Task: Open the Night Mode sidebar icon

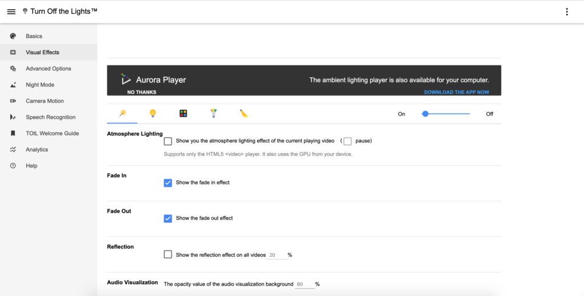Action: click(13, 85)
